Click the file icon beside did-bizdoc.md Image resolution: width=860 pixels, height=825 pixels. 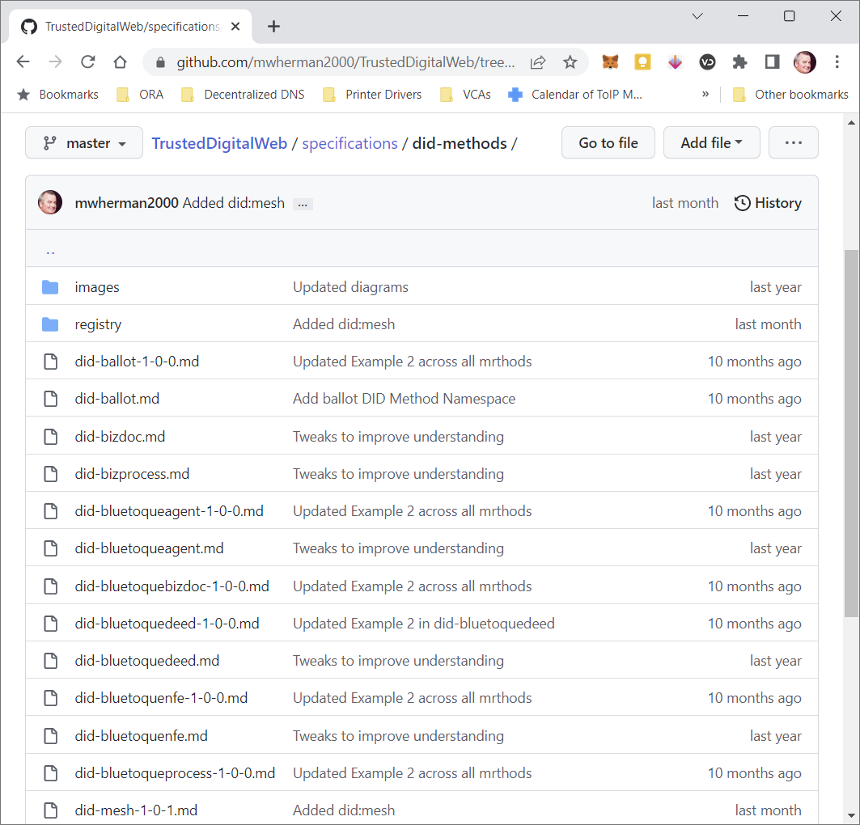(x=50, y=436)
